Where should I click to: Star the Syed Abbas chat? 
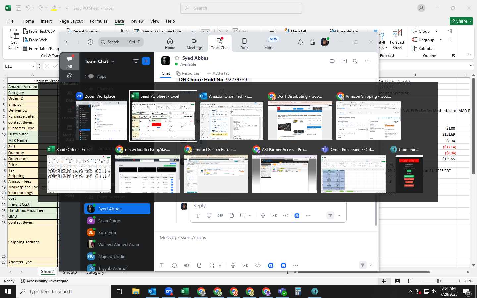click(177, 58)
